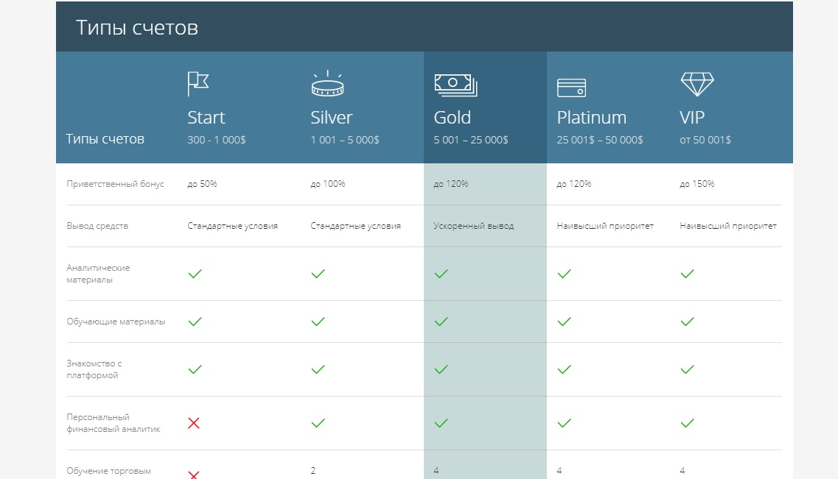This screenshot has height=479, width=838.
Task: Click the 'до 100%' bonus value
Action: (328, 183)
